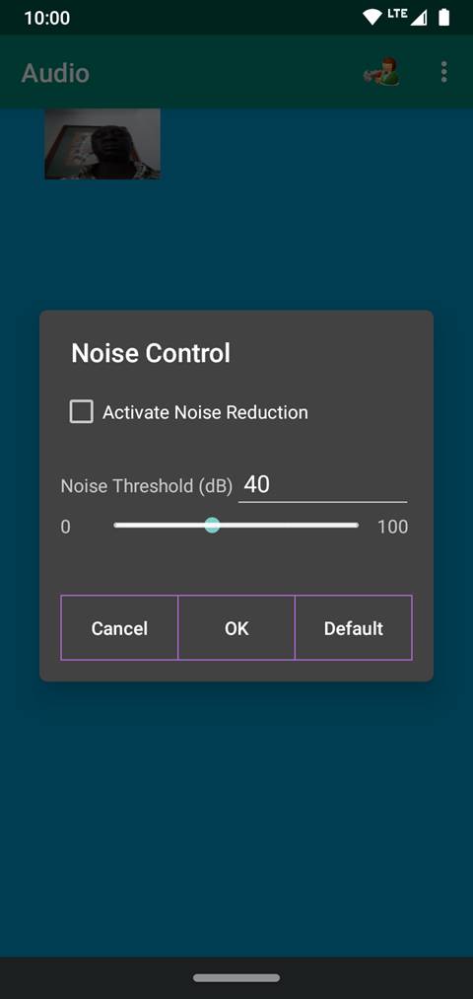Tap the LTE signal strength icon
The image size is (473, 999).
click(409, 17)
